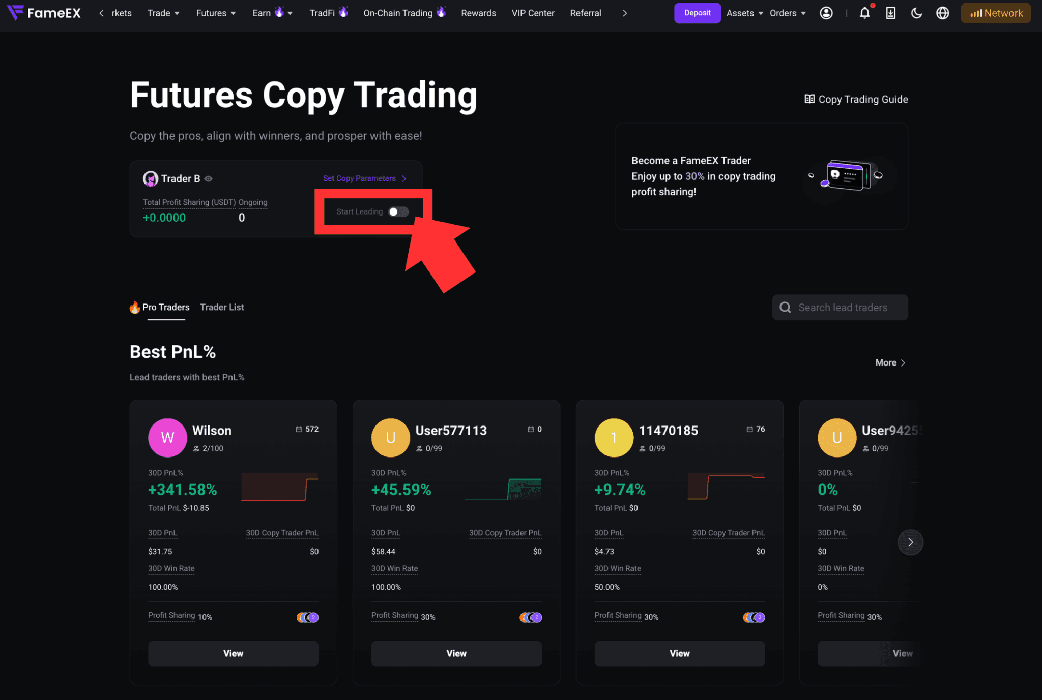Open the VIP Center menu item

[533, 13]
